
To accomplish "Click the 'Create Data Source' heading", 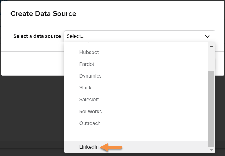I will pyautogui.click(x=43, y=14).
